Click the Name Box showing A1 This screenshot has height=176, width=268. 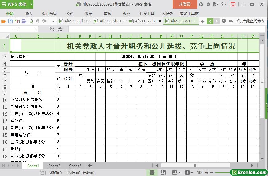coord(17,29)
